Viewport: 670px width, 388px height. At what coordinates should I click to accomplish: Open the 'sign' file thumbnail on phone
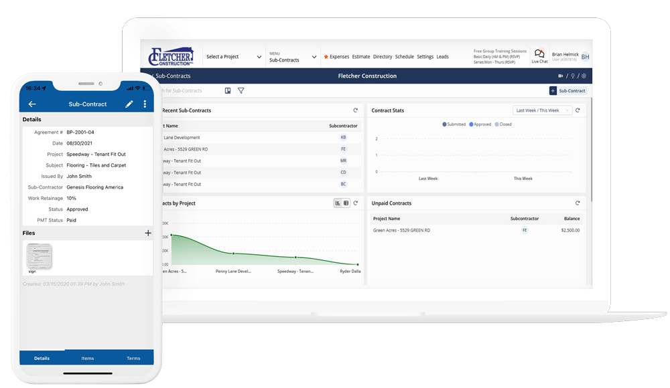[39, 256]
